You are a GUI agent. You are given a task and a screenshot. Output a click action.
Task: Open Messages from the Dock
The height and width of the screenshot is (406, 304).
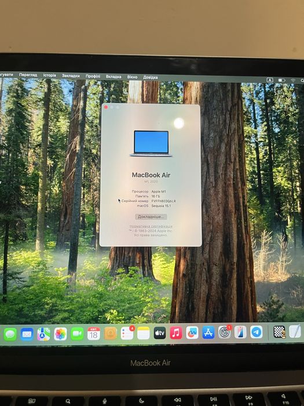point(10,334)
